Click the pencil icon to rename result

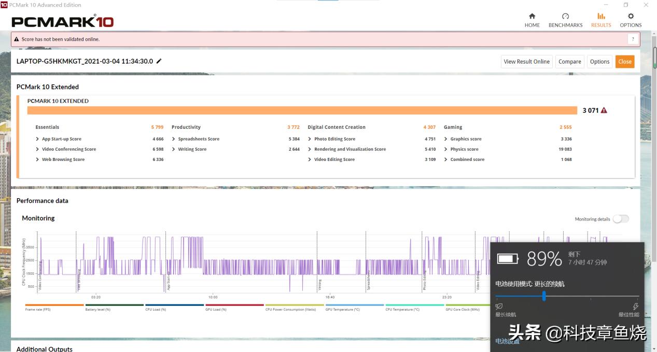pos(159,61)
